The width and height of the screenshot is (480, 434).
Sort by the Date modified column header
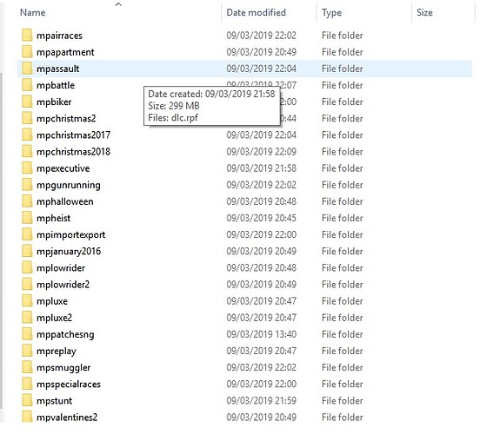click(x=256, y=12)
